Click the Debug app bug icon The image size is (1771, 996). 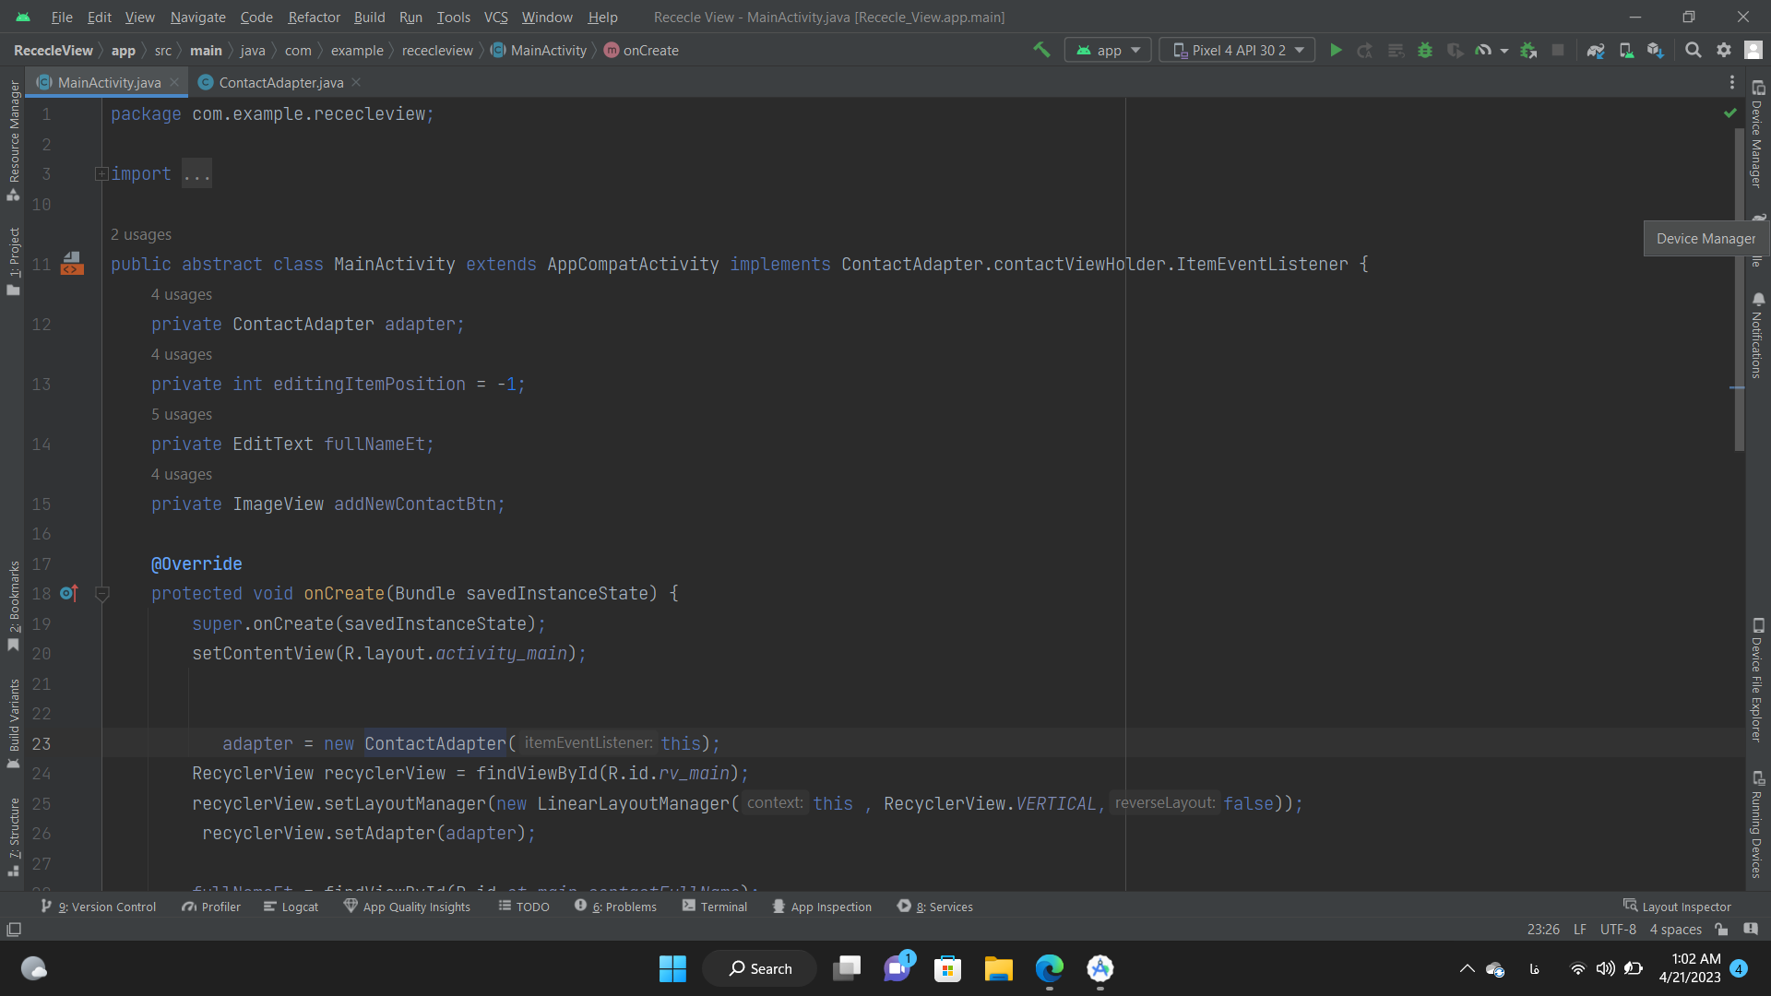point(1425,50)
